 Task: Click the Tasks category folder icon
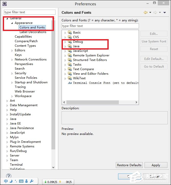click(70, 65)
